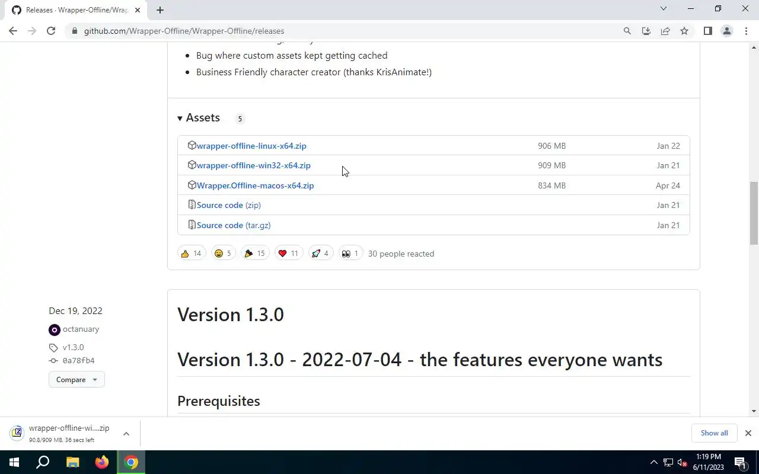Download wrapper-offline-win32-x64.zip
Screen dimensions: 759x474
coord(254,165)
